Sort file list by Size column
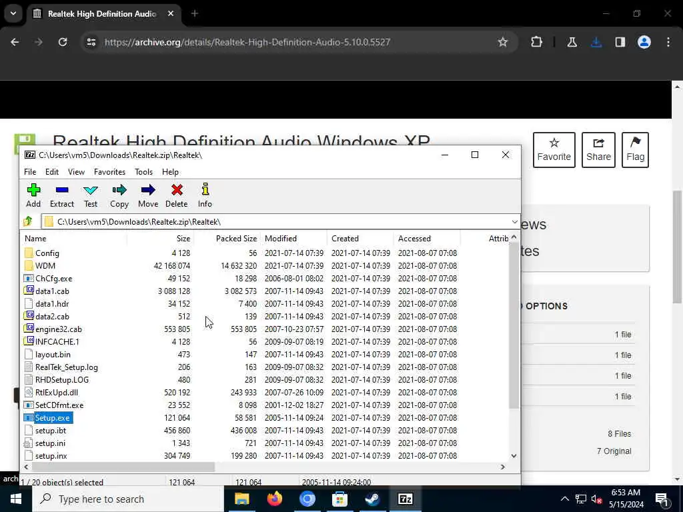This screenshot has height=512, width=683. click(x=160, y=239)
